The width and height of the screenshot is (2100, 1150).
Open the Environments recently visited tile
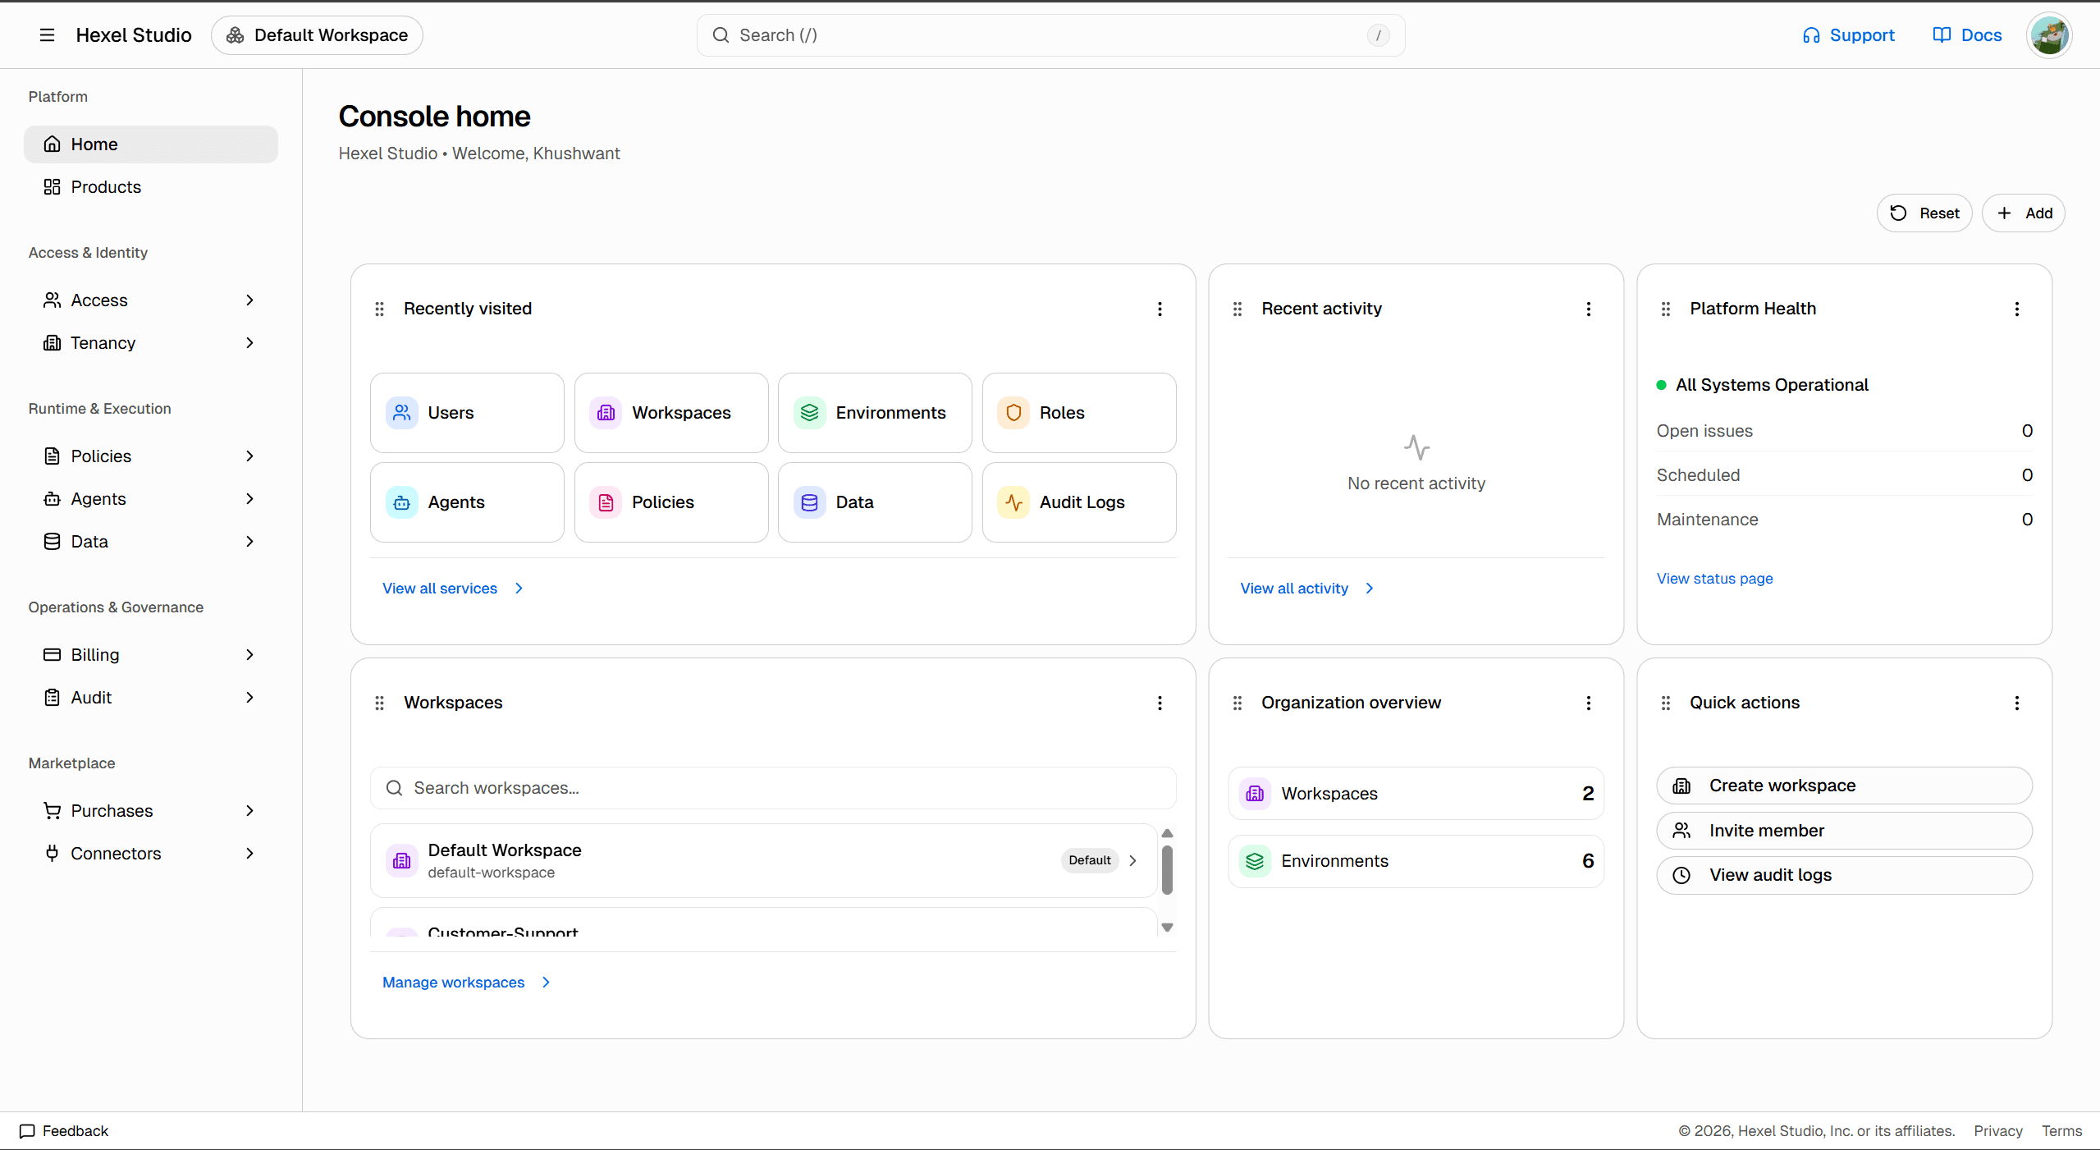pyautogui.click(x=875, y=413)
